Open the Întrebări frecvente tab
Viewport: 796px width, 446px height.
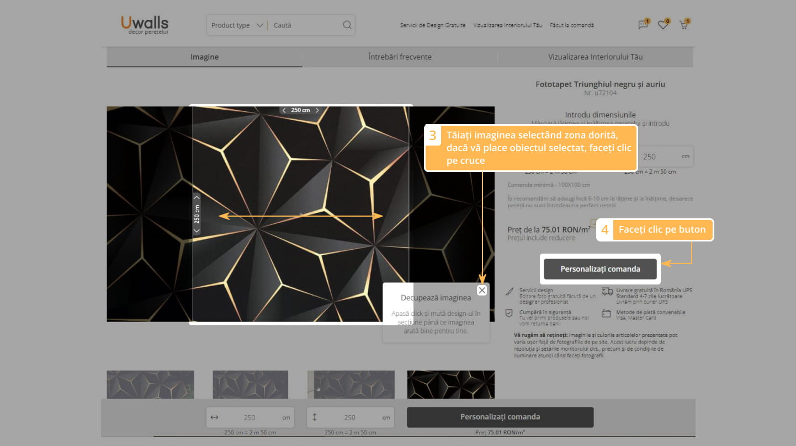point(400,57)
